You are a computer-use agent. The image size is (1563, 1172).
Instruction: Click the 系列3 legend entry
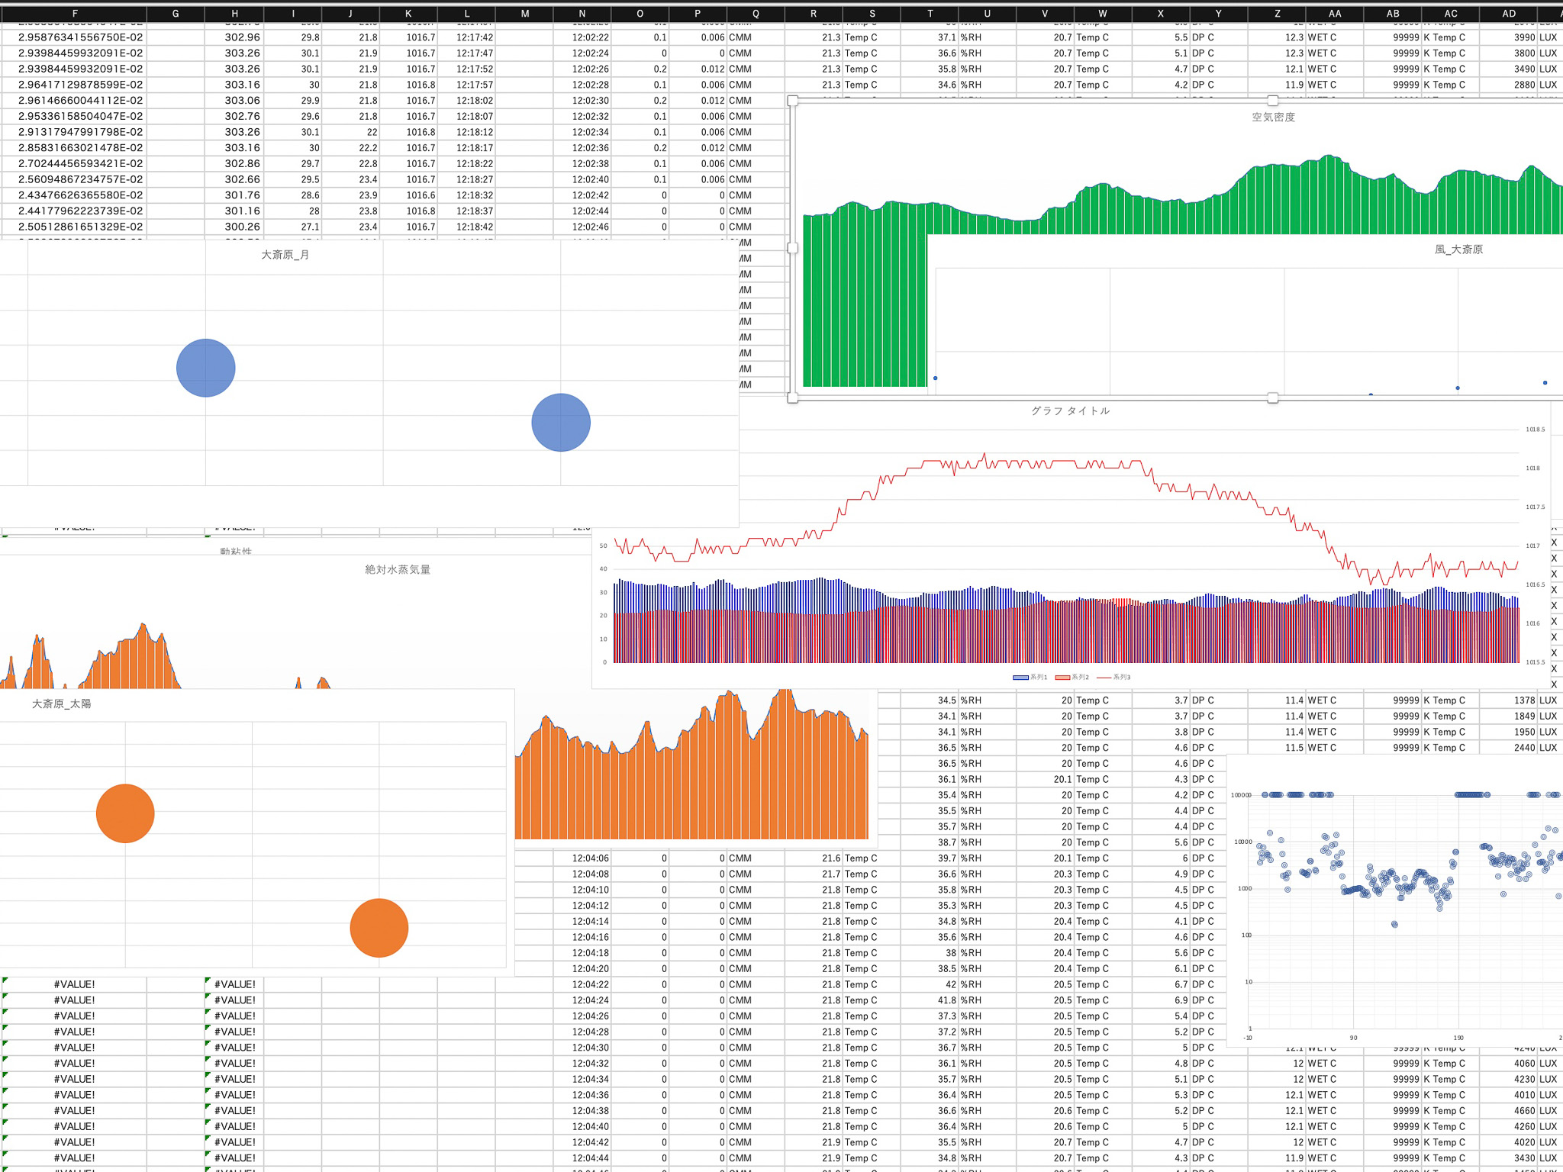tap(1114, 677)
